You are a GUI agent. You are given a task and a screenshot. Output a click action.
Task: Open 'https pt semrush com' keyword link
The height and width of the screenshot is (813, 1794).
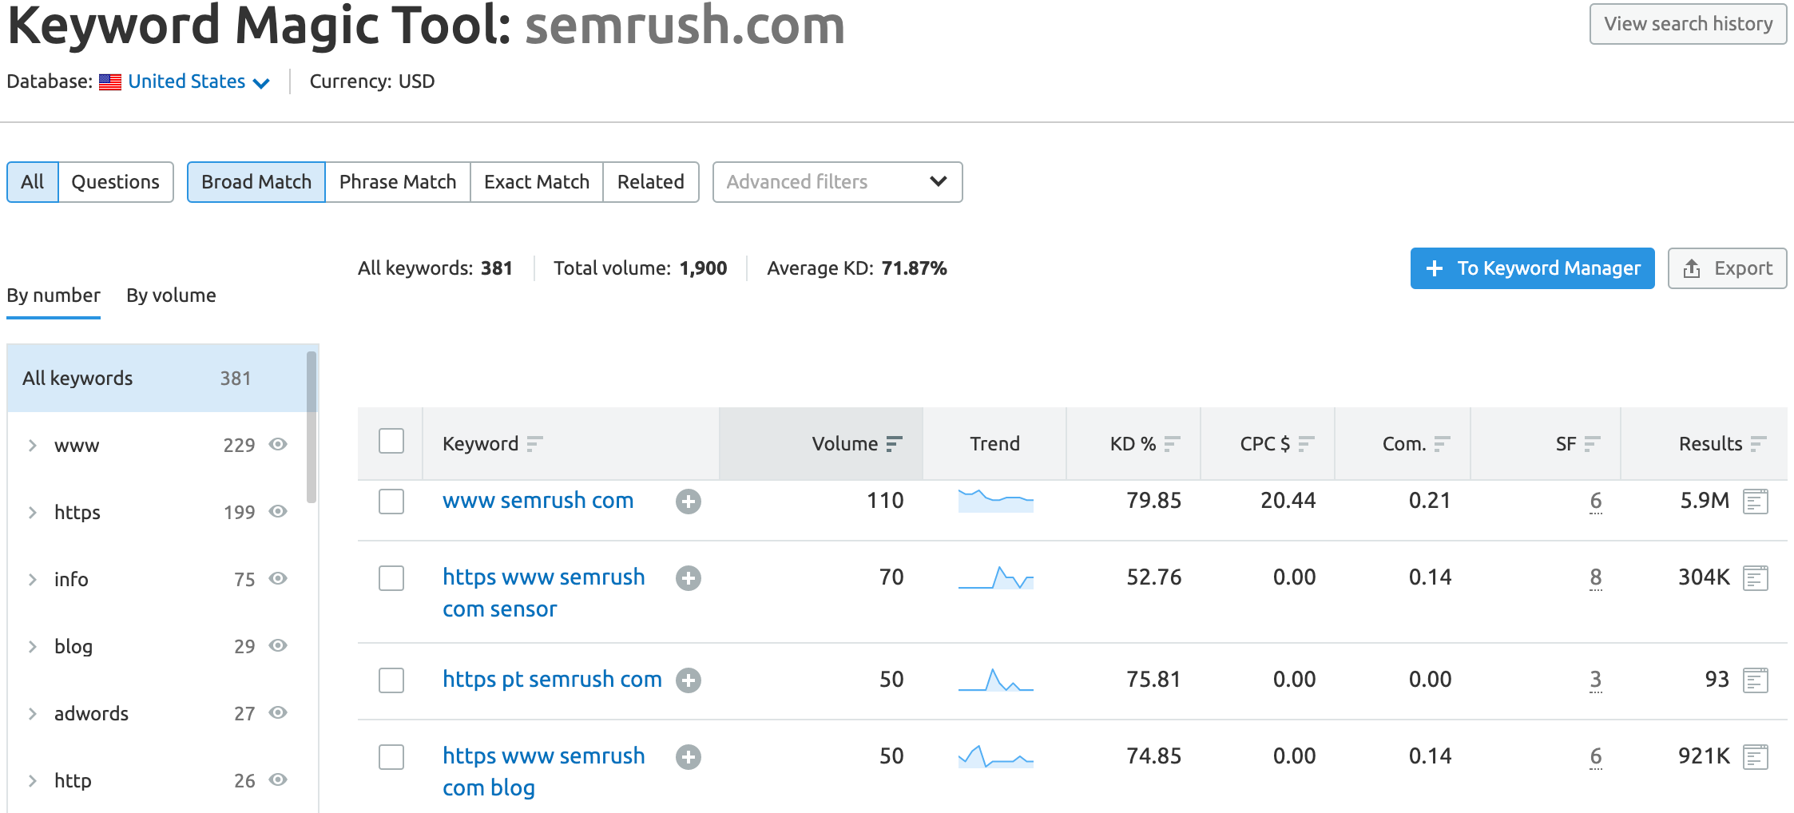click(552, 680)
